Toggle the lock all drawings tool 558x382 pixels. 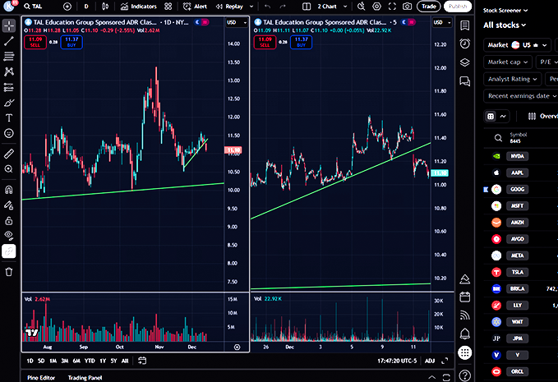(9, 220)
